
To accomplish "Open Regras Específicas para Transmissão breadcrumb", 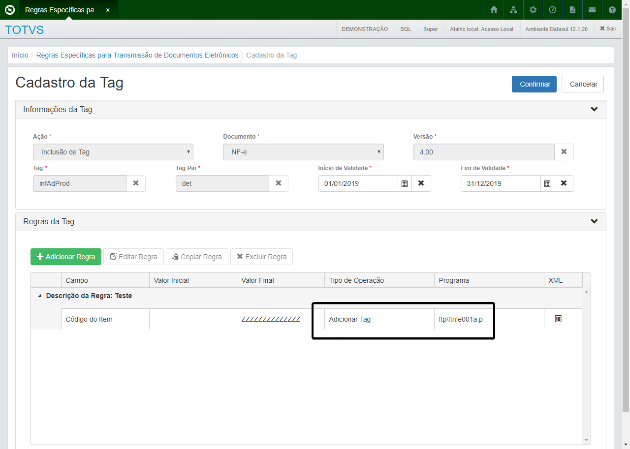I will tap(137, 55).
